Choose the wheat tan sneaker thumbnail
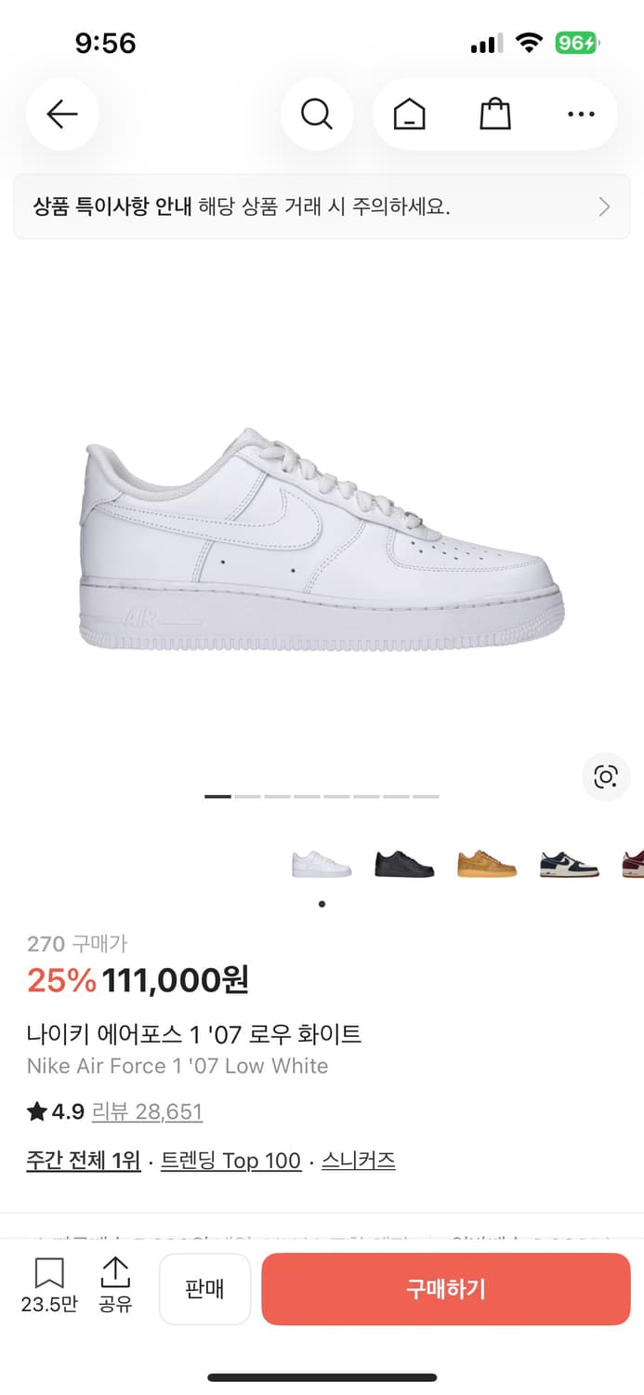The height and width of the screenshot is (1395, 644). tap(487, 864)
